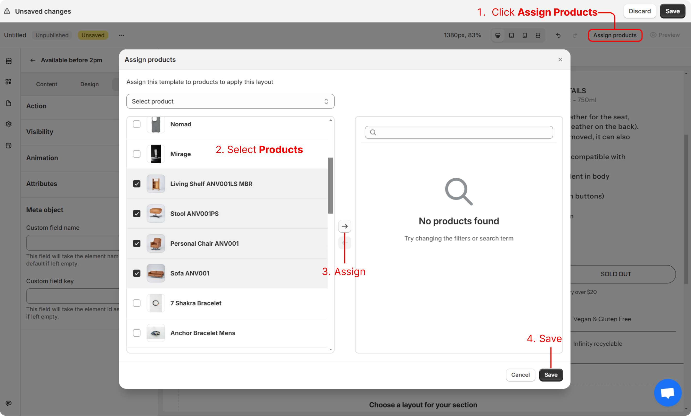
Task: Click the assigned products search field
Action: point(459,132)
